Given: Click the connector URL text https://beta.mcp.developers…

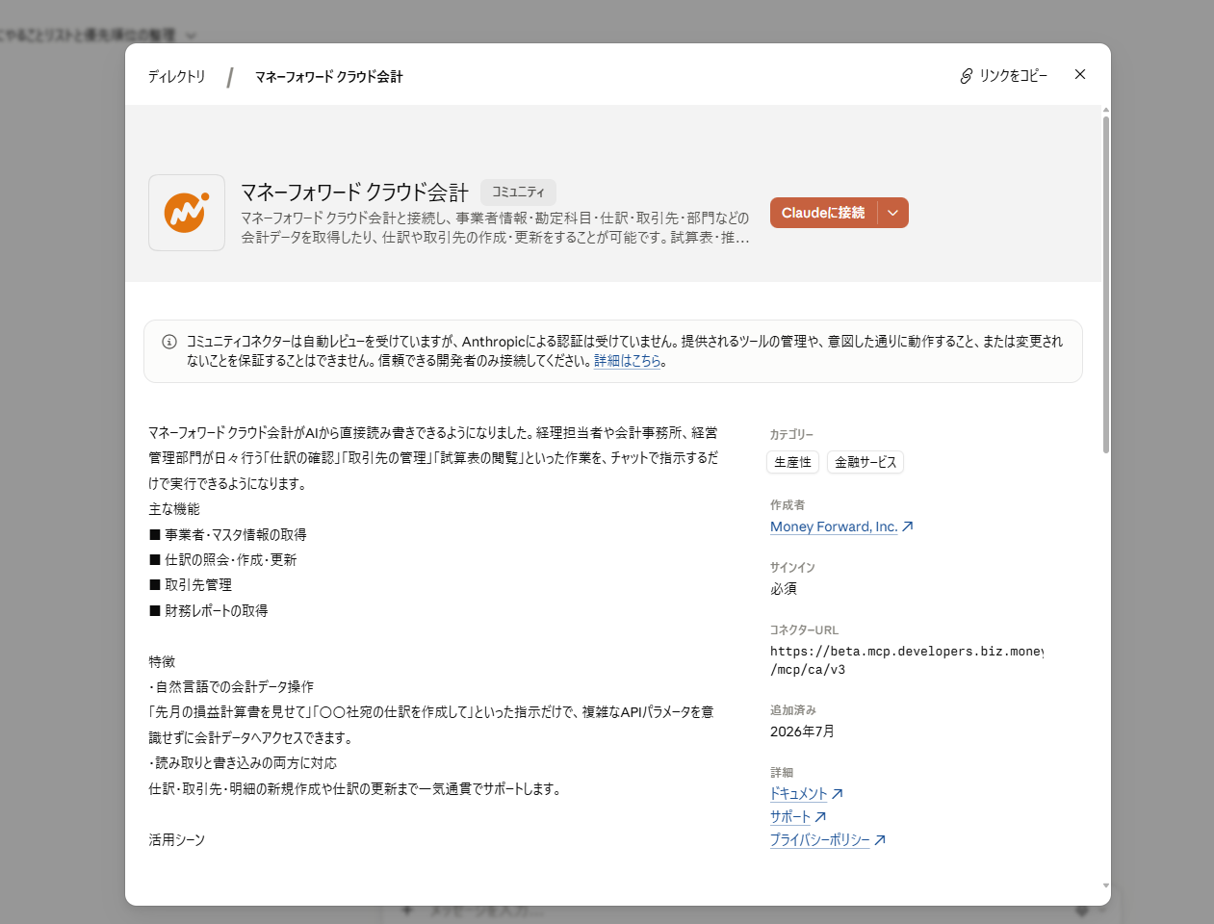Looking at the screenshot, I should click(x=907, y=660).
